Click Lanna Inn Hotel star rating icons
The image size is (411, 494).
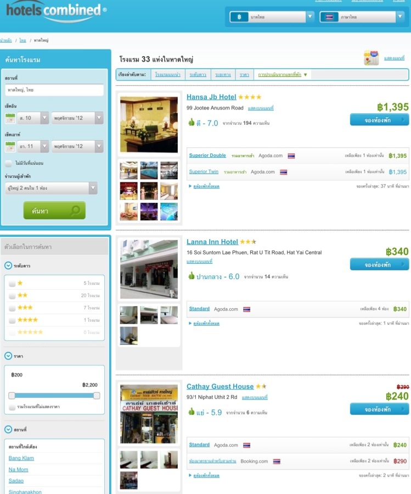248,242
